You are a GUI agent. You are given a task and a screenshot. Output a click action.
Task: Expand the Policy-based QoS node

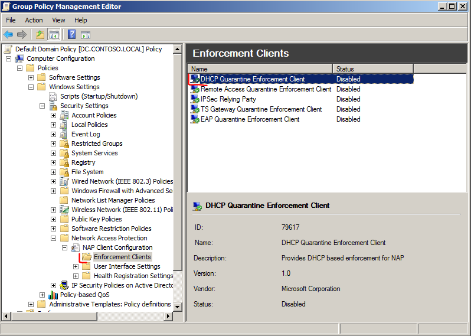tap(42, 295)
